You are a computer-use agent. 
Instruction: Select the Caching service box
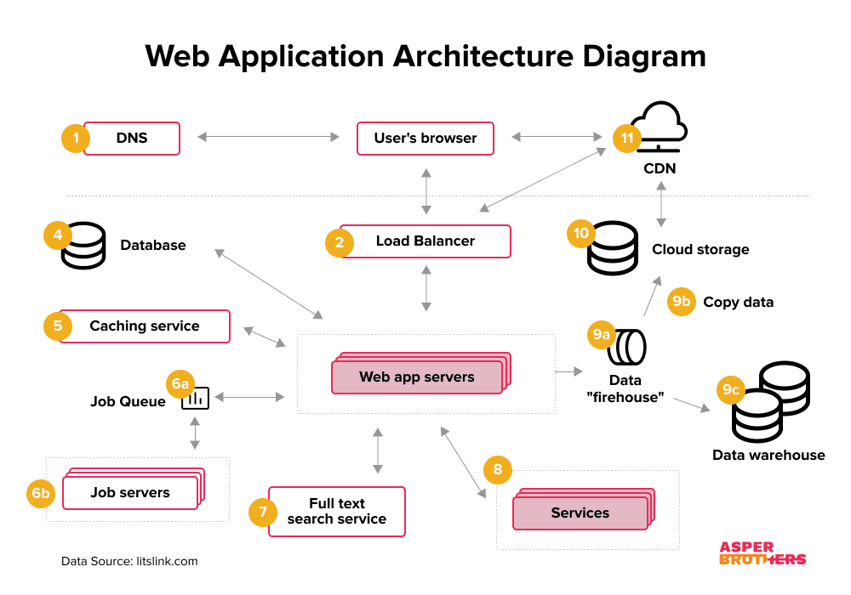pyautogui.click(x=145, y=326)
